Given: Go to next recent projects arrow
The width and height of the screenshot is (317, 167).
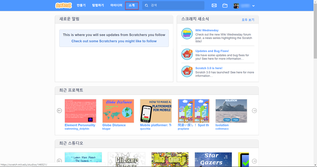Looking at the screenshot, I should click(255, 111).
